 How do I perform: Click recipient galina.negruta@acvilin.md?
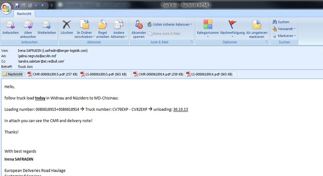click(37, 56)
